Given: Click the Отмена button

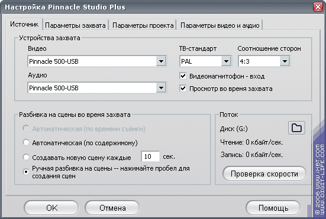Looking at the screenshot, I should pyautogui.click(x=112, y=208).
